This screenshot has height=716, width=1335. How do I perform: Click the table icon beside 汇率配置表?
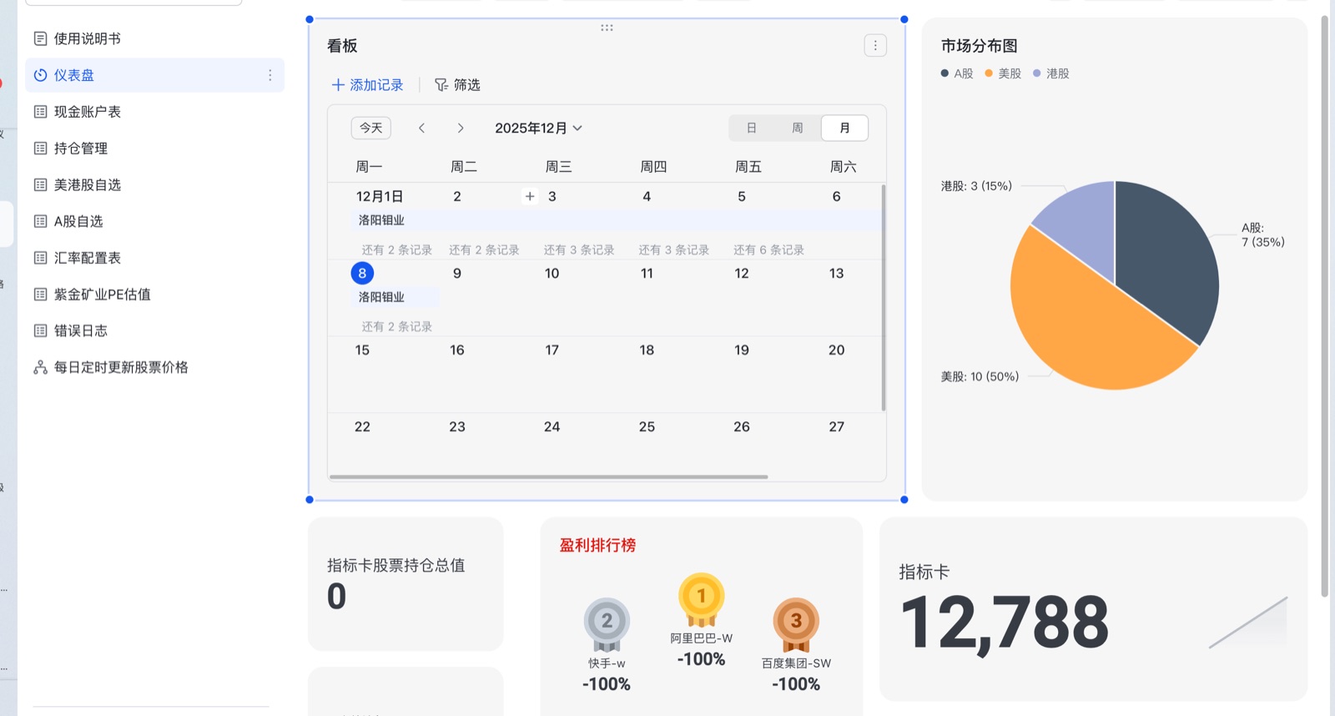(x=40, y=258)
